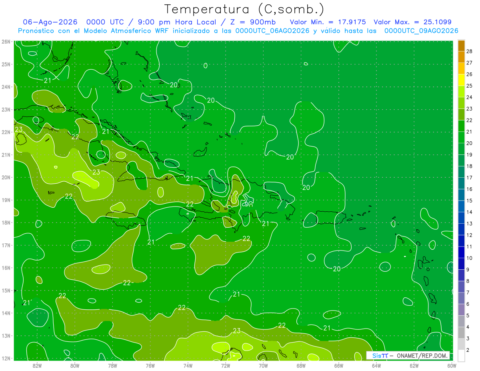Click the '25N' latitude label
The height and width of the screenshot is (371, 480).
[x=6, y=64]
